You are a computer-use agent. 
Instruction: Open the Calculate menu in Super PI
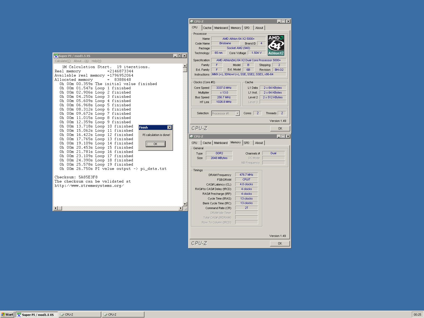[63, 61]
